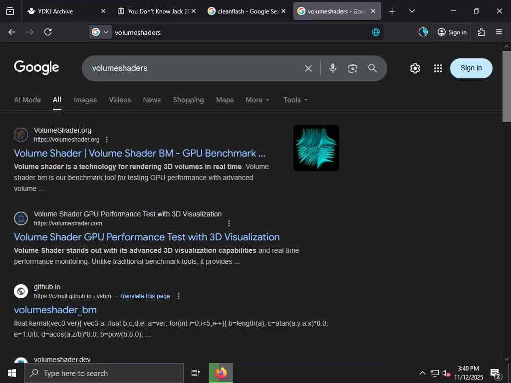Click the page's vertical scrollbar thumb

click(x=507, y=87)
